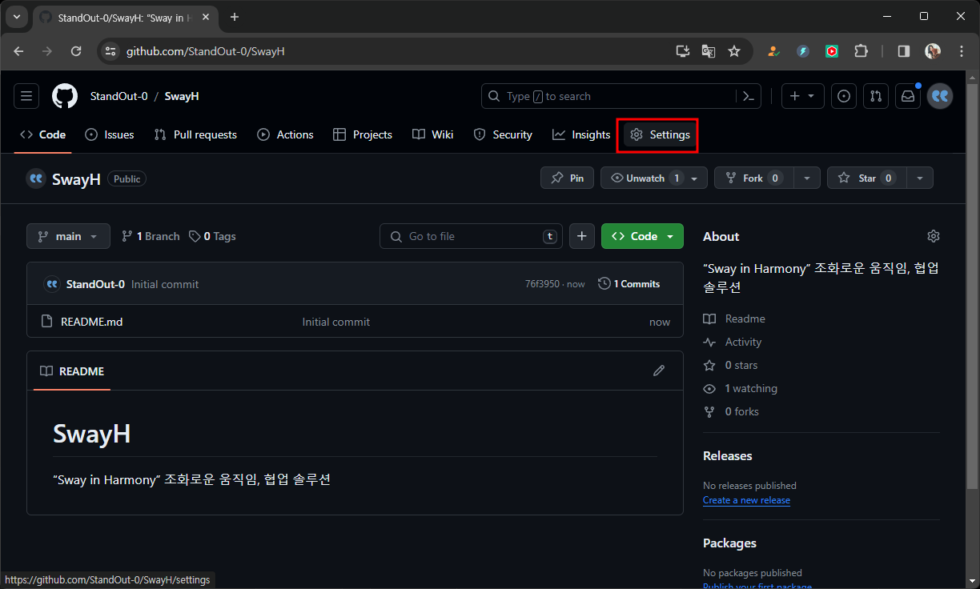Open the Pull requests tab

pos(195,134)
